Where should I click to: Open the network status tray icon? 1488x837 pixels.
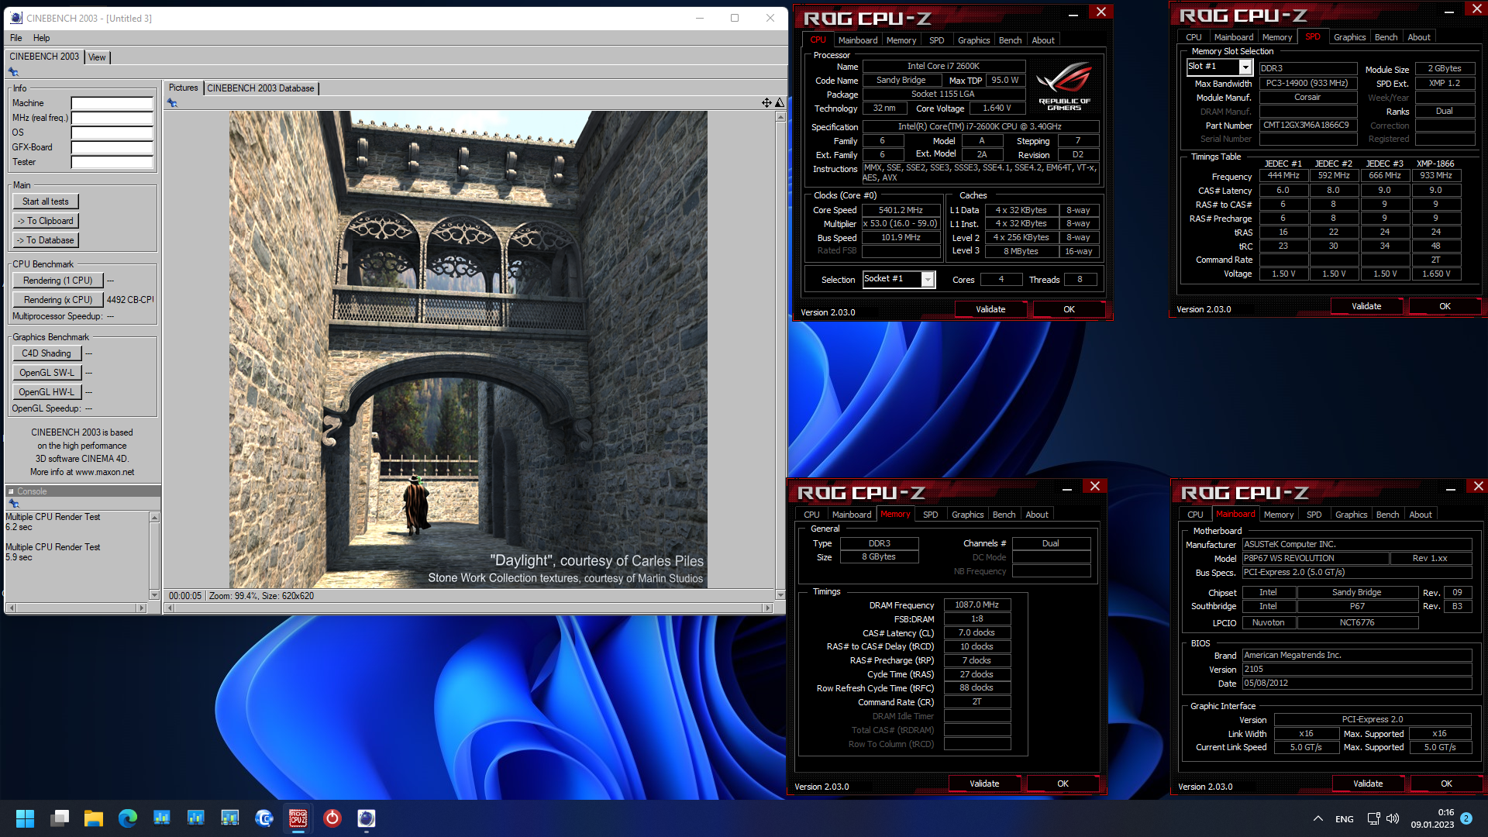click(1373, 819)
